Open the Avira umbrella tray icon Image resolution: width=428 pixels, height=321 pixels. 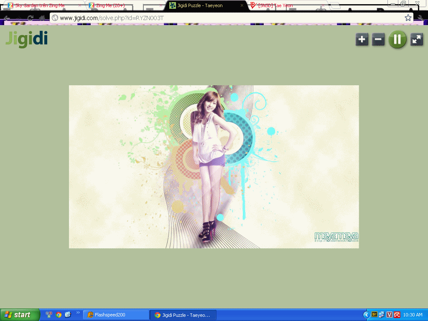397,315
